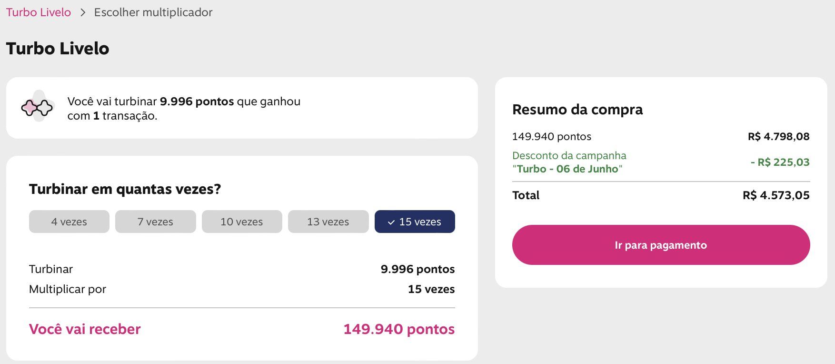
Task: Click the Resumo da compra heading
Action: click(x=577, y=110)
